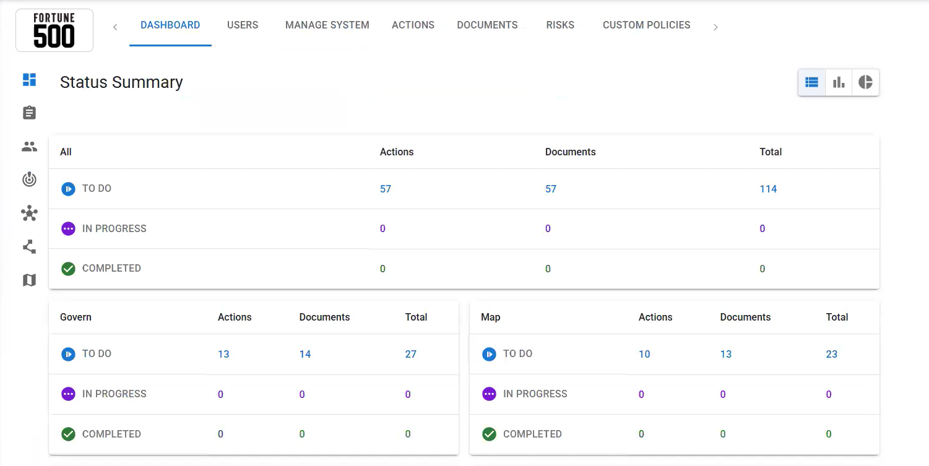
Task: Select the hub network icon in sidebar
Action: (x=29, y=214)
